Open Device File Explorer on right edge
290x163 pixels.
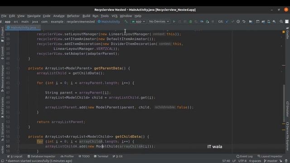(x=287, y=136)
